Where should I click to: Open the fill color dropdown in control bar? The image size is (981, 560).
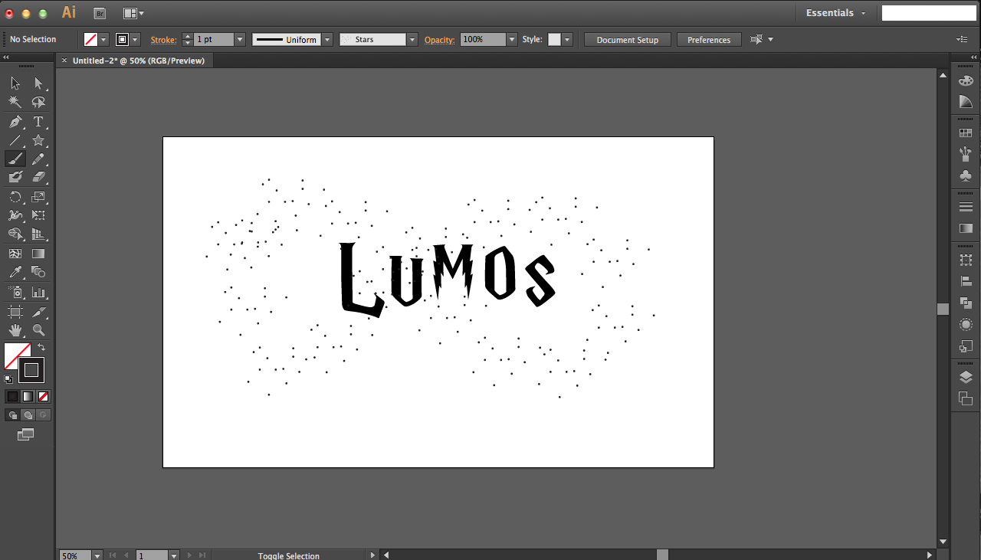coord(103,39)
